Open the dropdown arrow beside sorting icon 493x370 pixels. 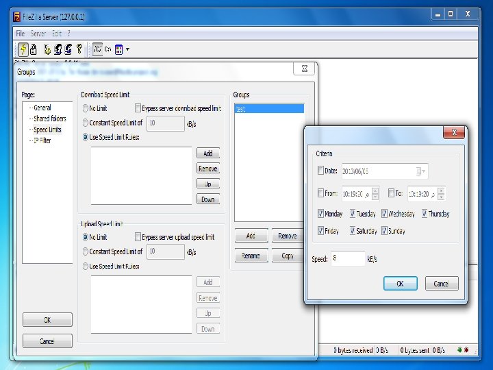point(127,49)
